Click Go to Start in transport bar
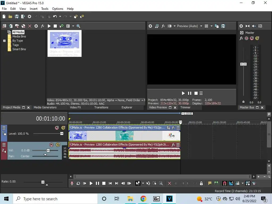The width and height of the screenshot is (272, 204). pos(110,183)
